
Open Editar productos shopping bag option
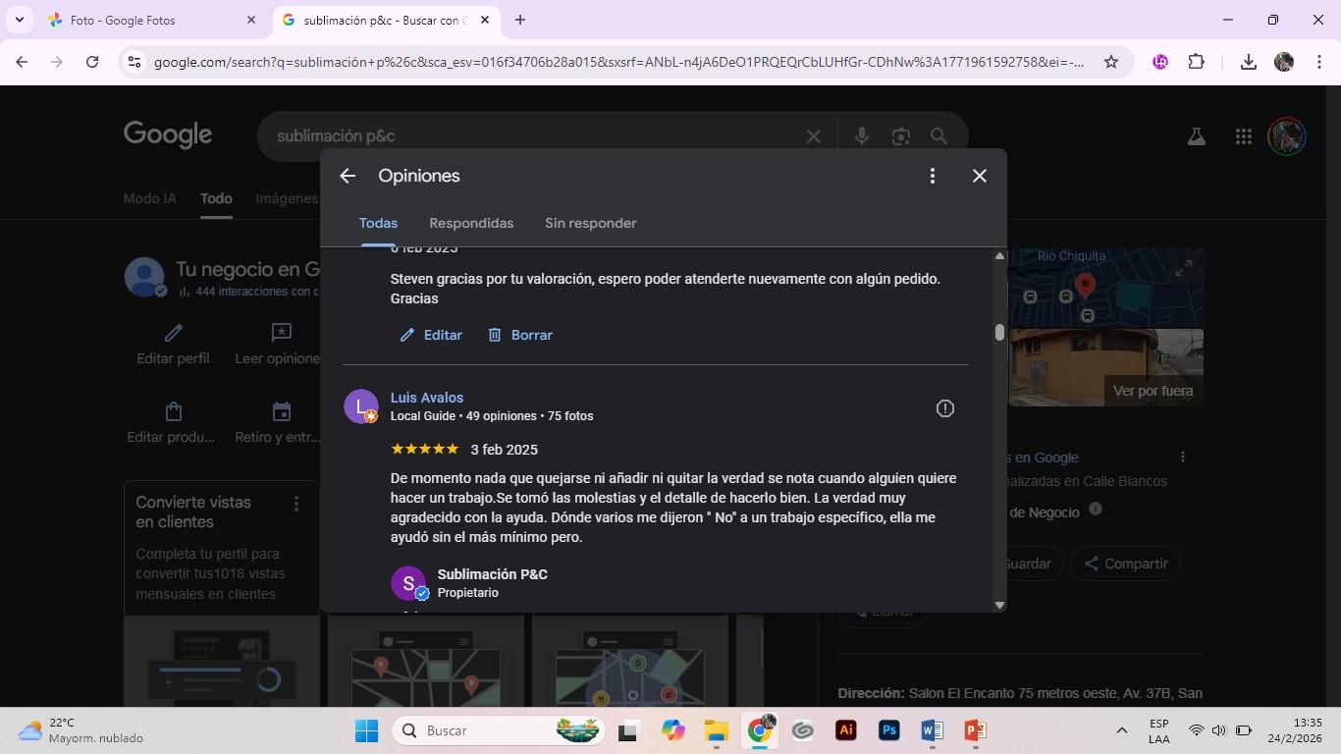(171, 423)
